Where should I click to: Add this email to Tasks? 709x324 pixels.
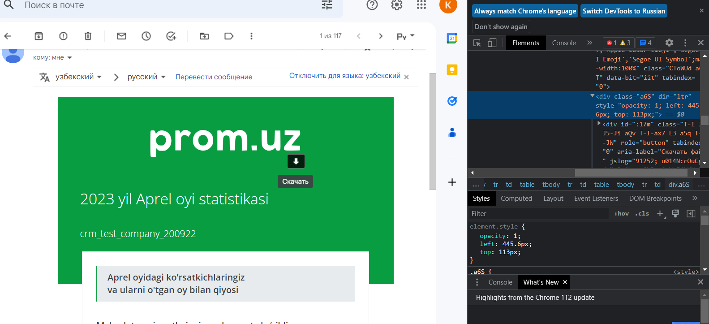point(171,36)
